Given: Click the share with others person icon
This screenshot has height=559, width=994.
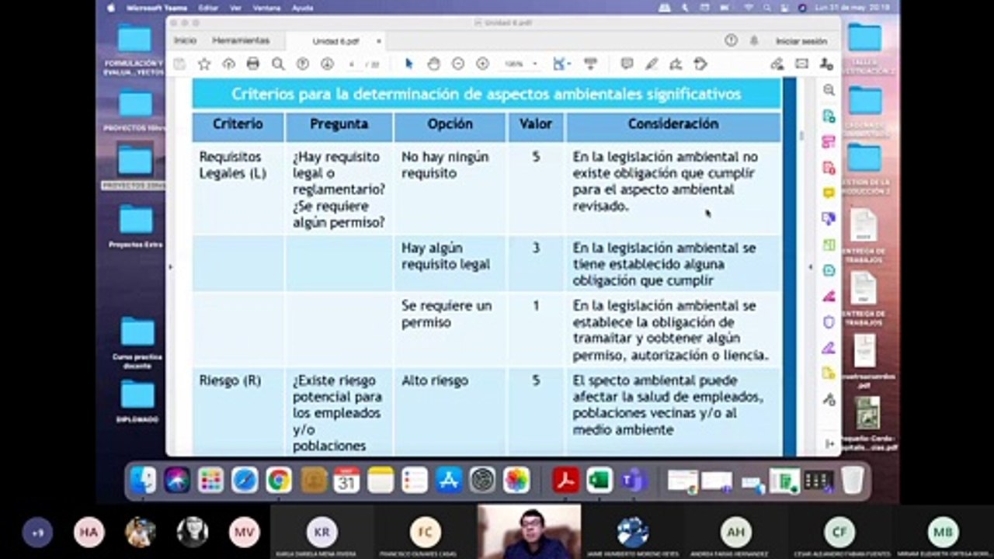Looking at the screenshot, I should [826, 64].
